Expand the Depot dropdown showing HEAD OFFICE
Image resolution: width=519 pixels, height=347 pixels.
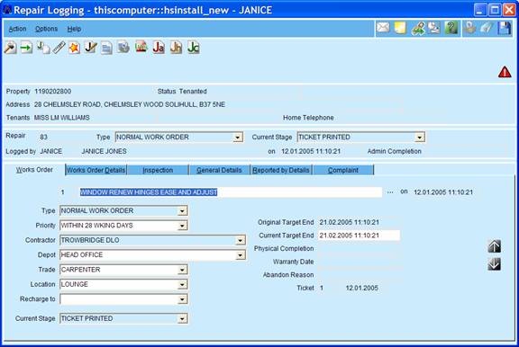click(241, 255)
